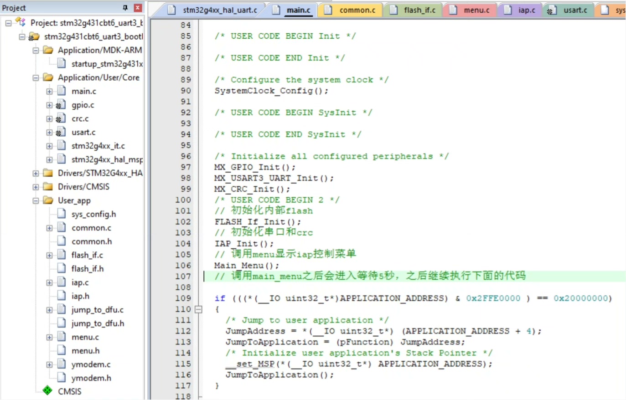Image resolution: width=626 pixels, height=400 pixels.
Task: Select Application/User/Core folder icon
Action: click(48, 77)
